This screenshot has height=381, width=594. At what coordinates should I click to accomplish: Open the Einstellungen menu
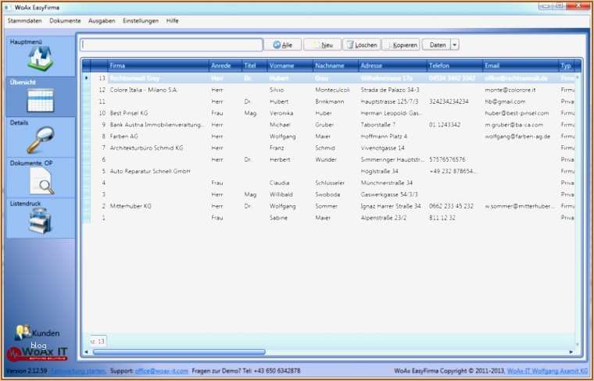point(141,21)
